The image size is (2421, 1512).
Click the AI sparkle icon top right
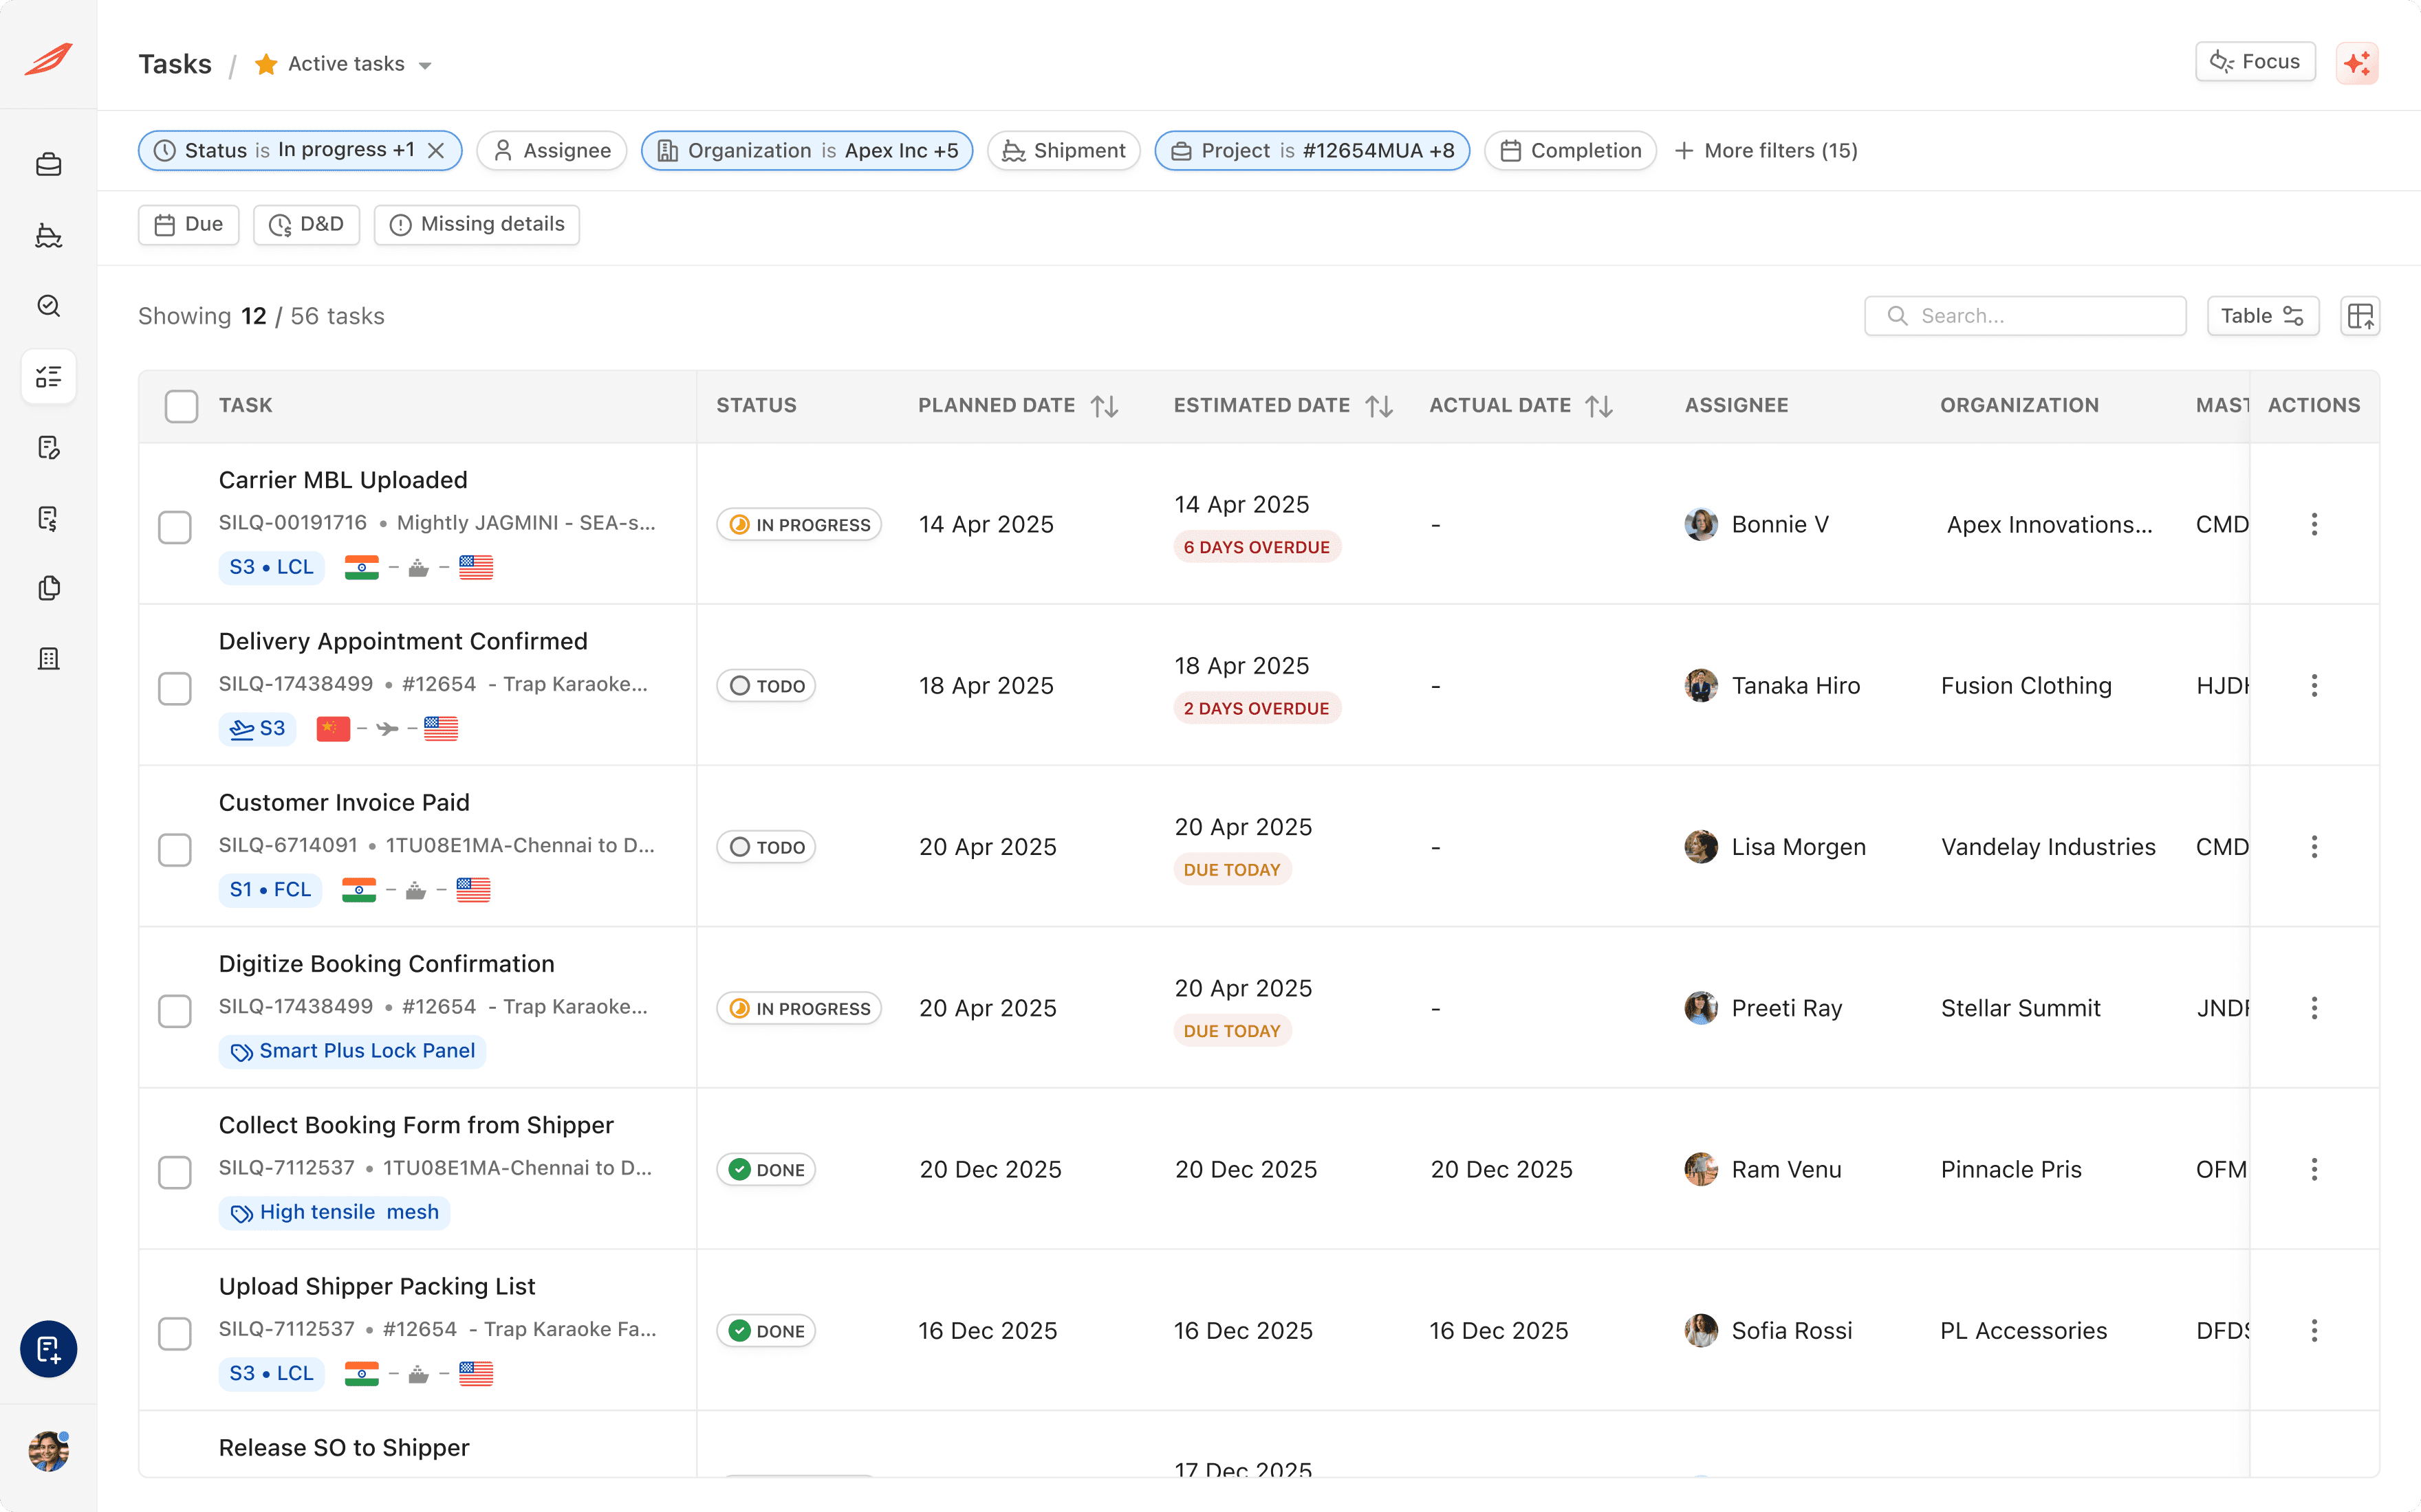tap(2357, 63)
